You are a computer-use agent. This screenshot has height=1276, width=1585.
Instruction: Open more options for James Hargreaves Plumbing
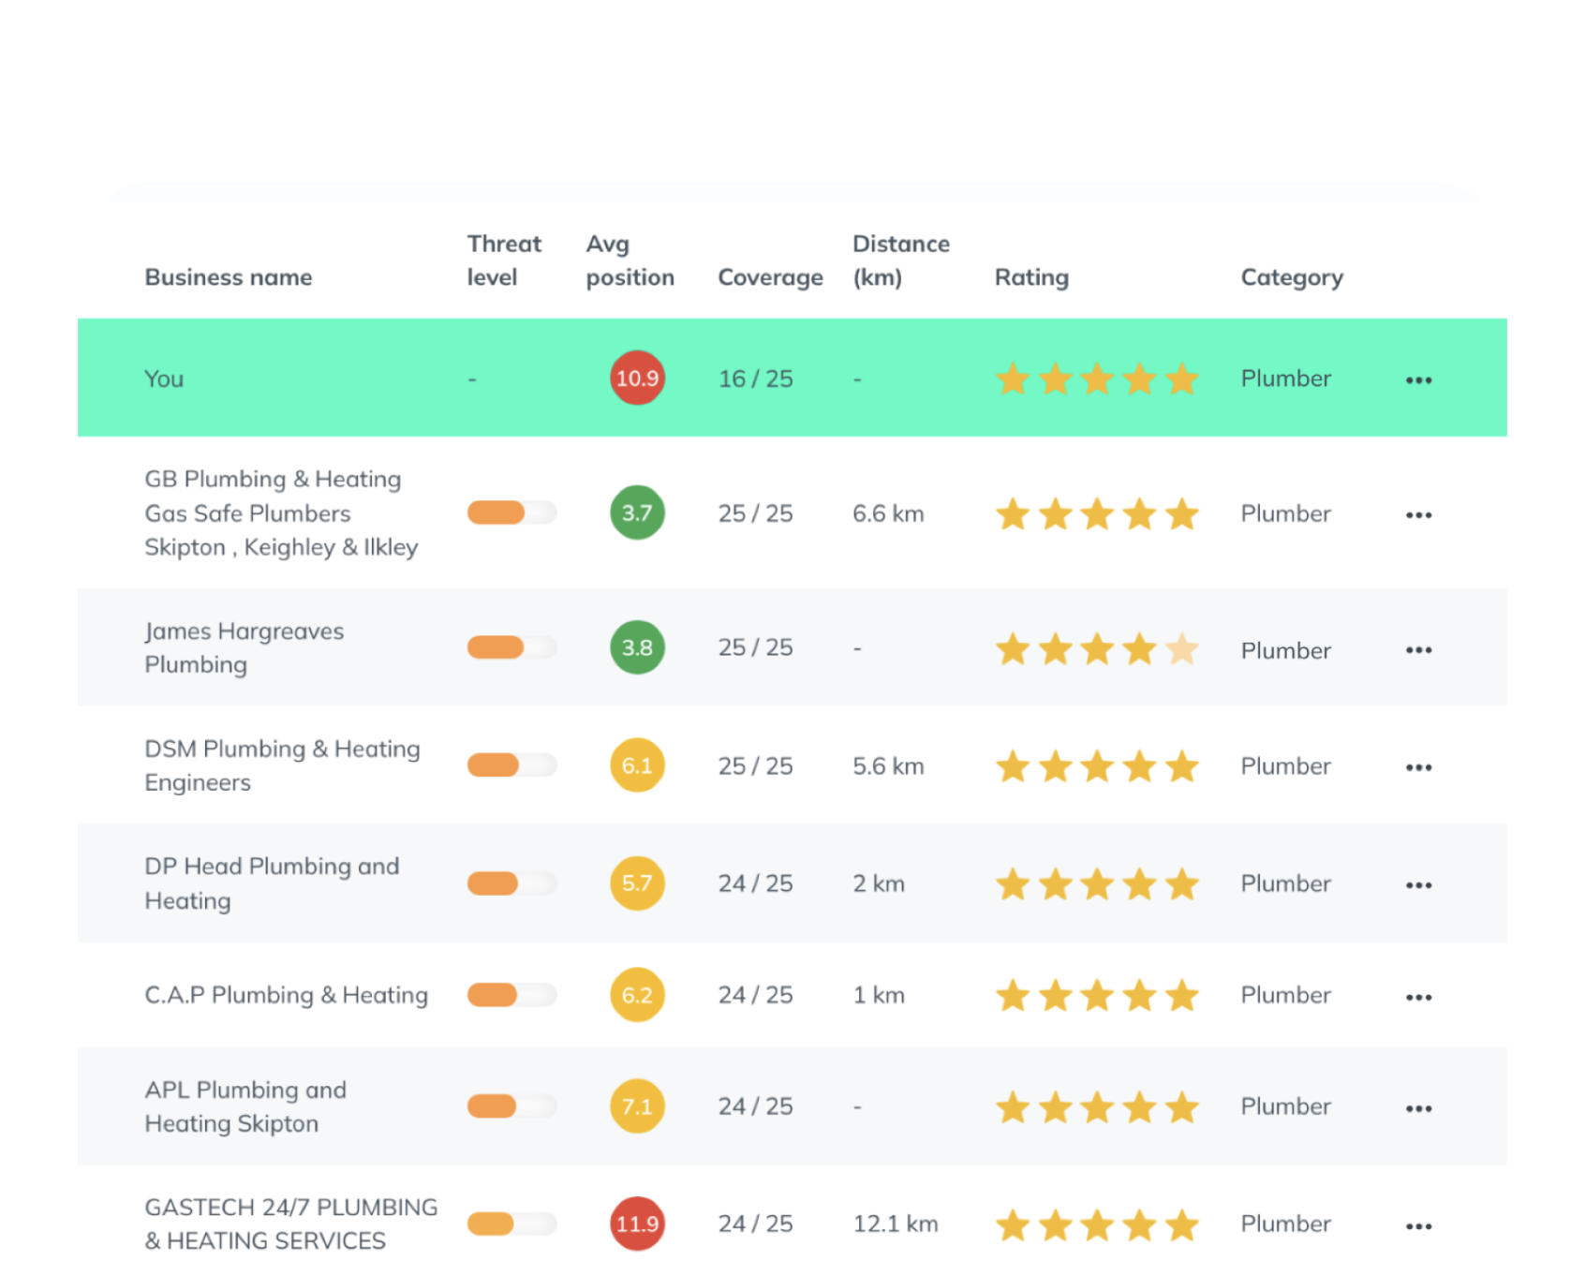(x=1418, y=649)
